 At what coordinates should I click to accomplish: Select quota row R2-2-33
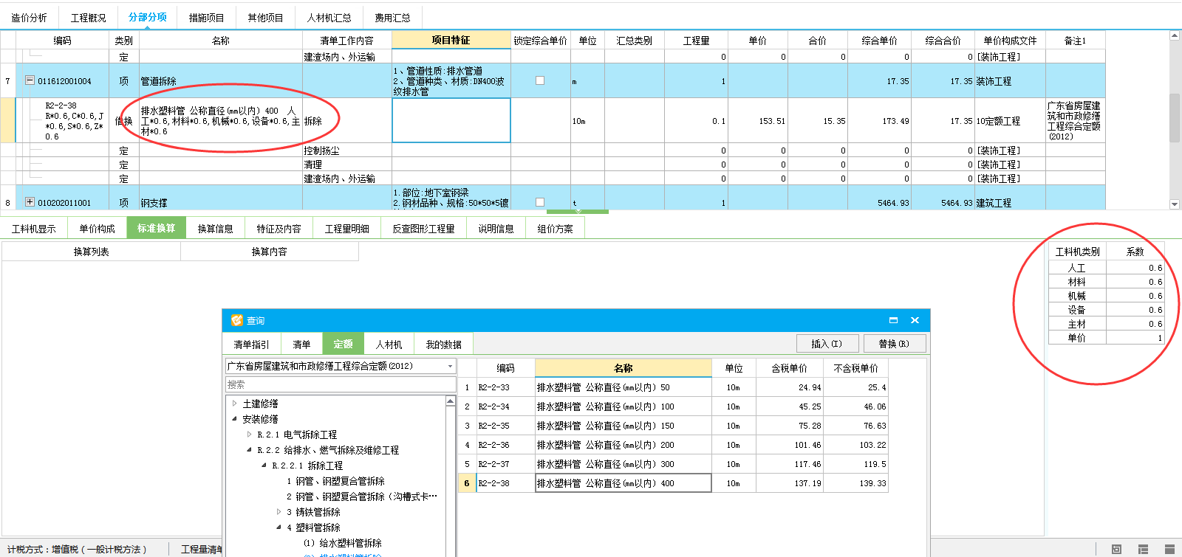click(672, 387)
